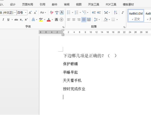Open line spacing options
The image size is (151, 115).
point(96,20)
